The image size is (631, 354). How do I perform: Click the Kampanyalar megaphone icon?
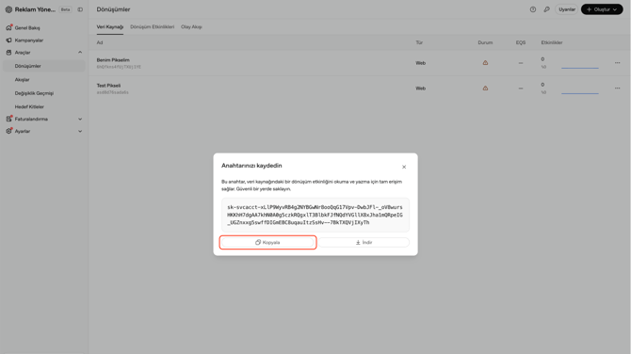8,40
